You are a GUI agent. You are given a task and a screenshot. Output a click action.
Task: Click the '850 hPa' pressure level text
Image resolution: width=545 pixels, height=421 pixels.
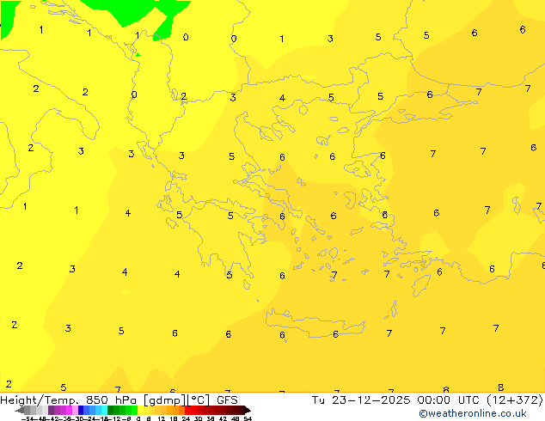click(x=112, y=400)
